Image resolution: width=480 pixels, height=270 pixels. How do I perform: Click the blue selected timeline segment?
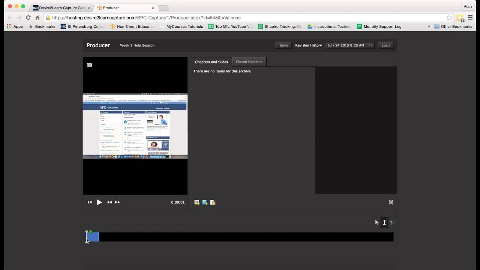coord(93,237)
